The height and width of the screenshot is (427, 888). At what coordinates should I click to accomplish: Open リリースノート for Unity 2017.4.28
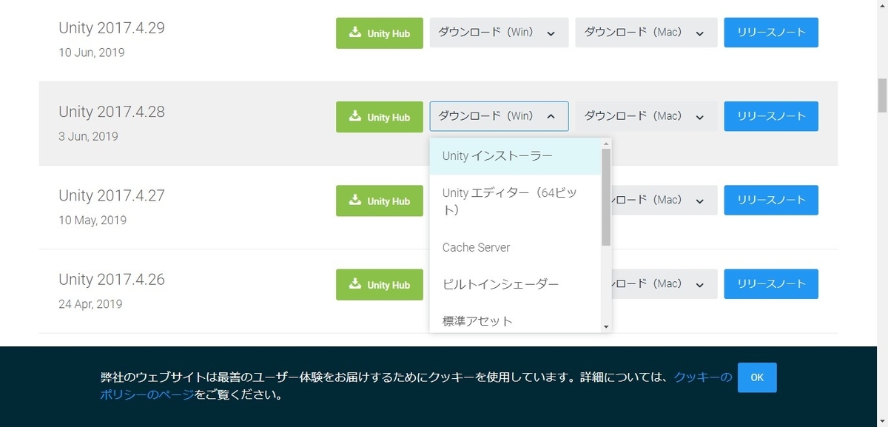[771, 116]
